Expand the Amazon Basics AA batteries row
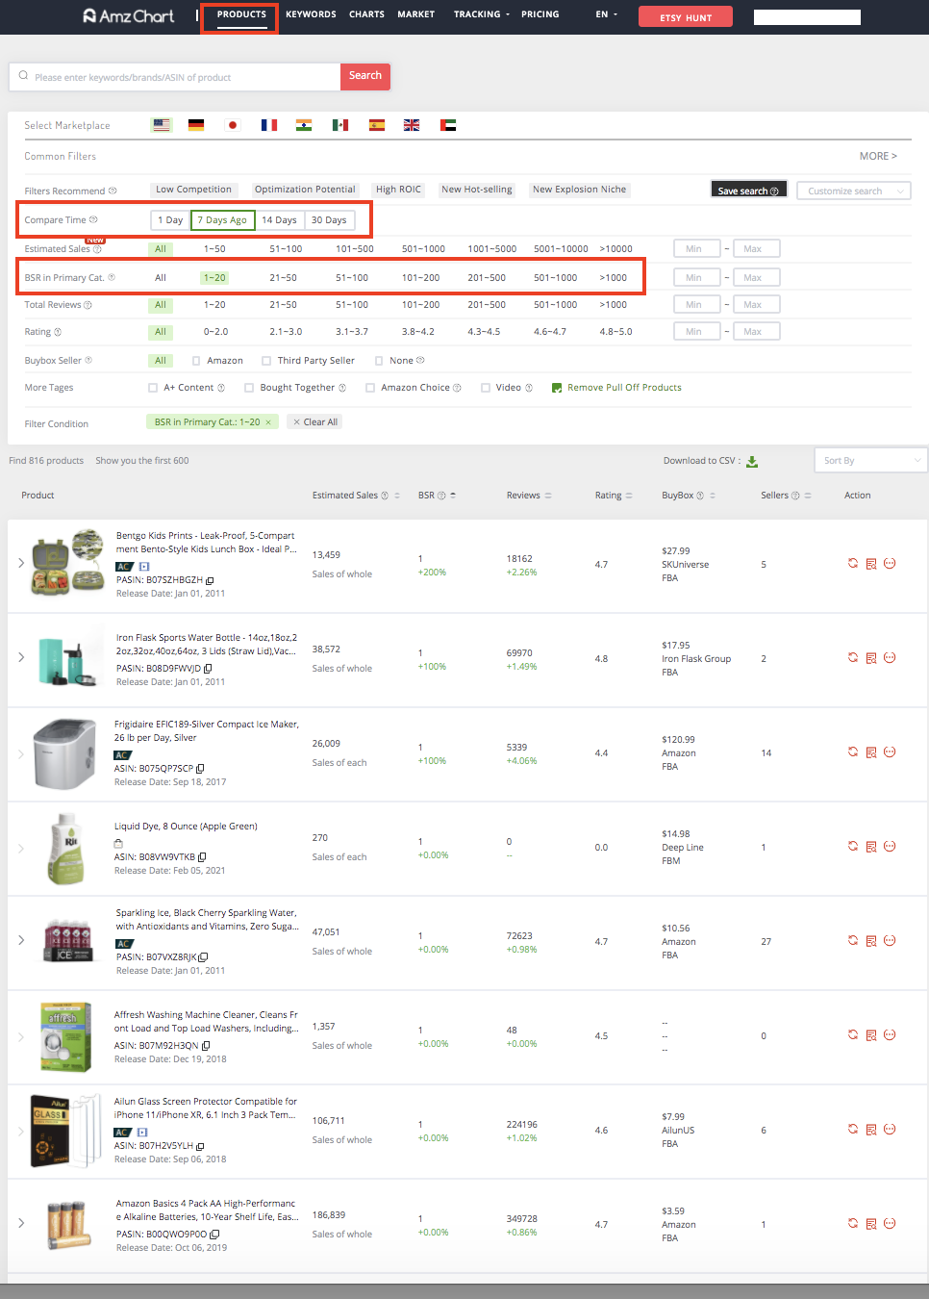Screen dimensions: 929x1299 (21, 1223)
